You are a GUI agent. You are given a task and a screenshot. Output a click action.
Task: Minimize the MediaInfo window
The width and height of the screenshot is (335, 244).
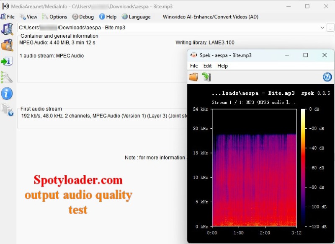pos(289,6)
